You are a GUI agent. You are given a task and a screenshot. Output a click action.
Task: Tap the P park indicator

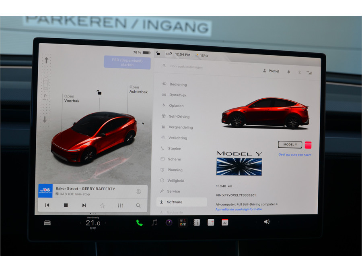pos(45,96)
